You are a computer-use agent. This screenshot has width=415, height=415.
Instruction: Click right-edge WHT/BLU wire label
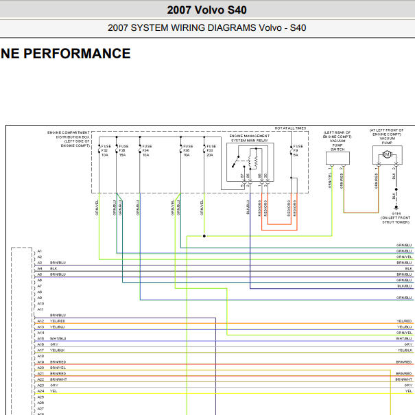404,338
